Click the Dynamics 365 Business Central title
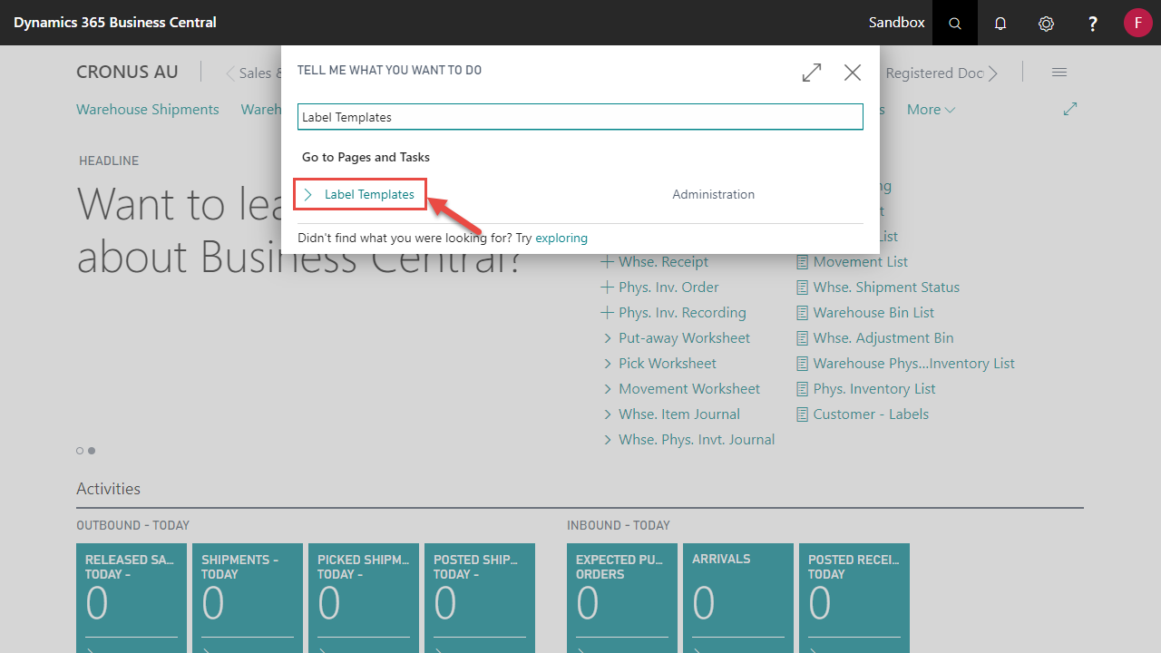This screenshot has height=653, width=1161. pyautogui.click(x=115, y=23)
